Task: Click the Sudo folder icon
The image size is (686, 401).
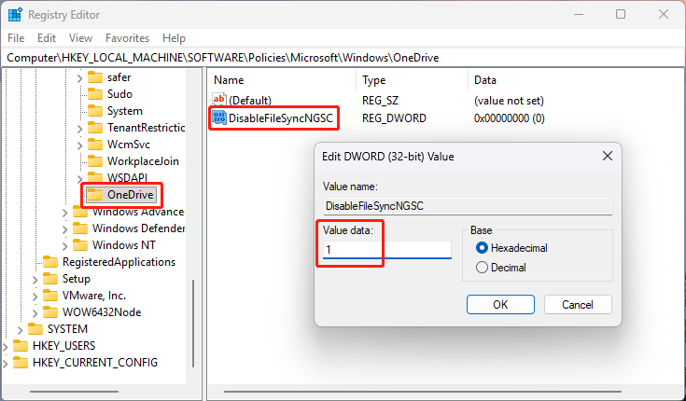Action: tap(95, 94)
